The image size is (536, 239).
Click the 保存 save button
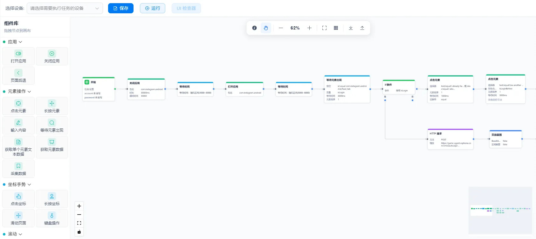point(121,8)
